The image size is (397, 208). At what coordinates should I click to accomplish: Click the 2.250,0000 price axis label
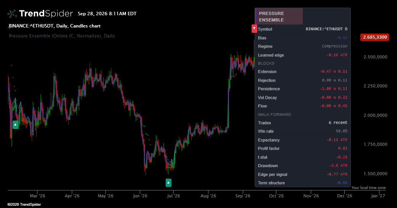(x=376, y=86)
